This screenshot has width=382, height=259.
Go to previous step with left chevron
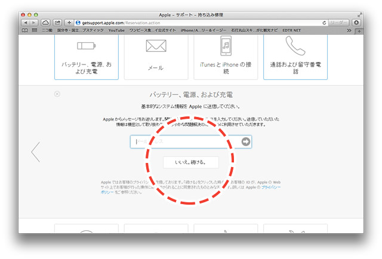click(x=36, y=152)
